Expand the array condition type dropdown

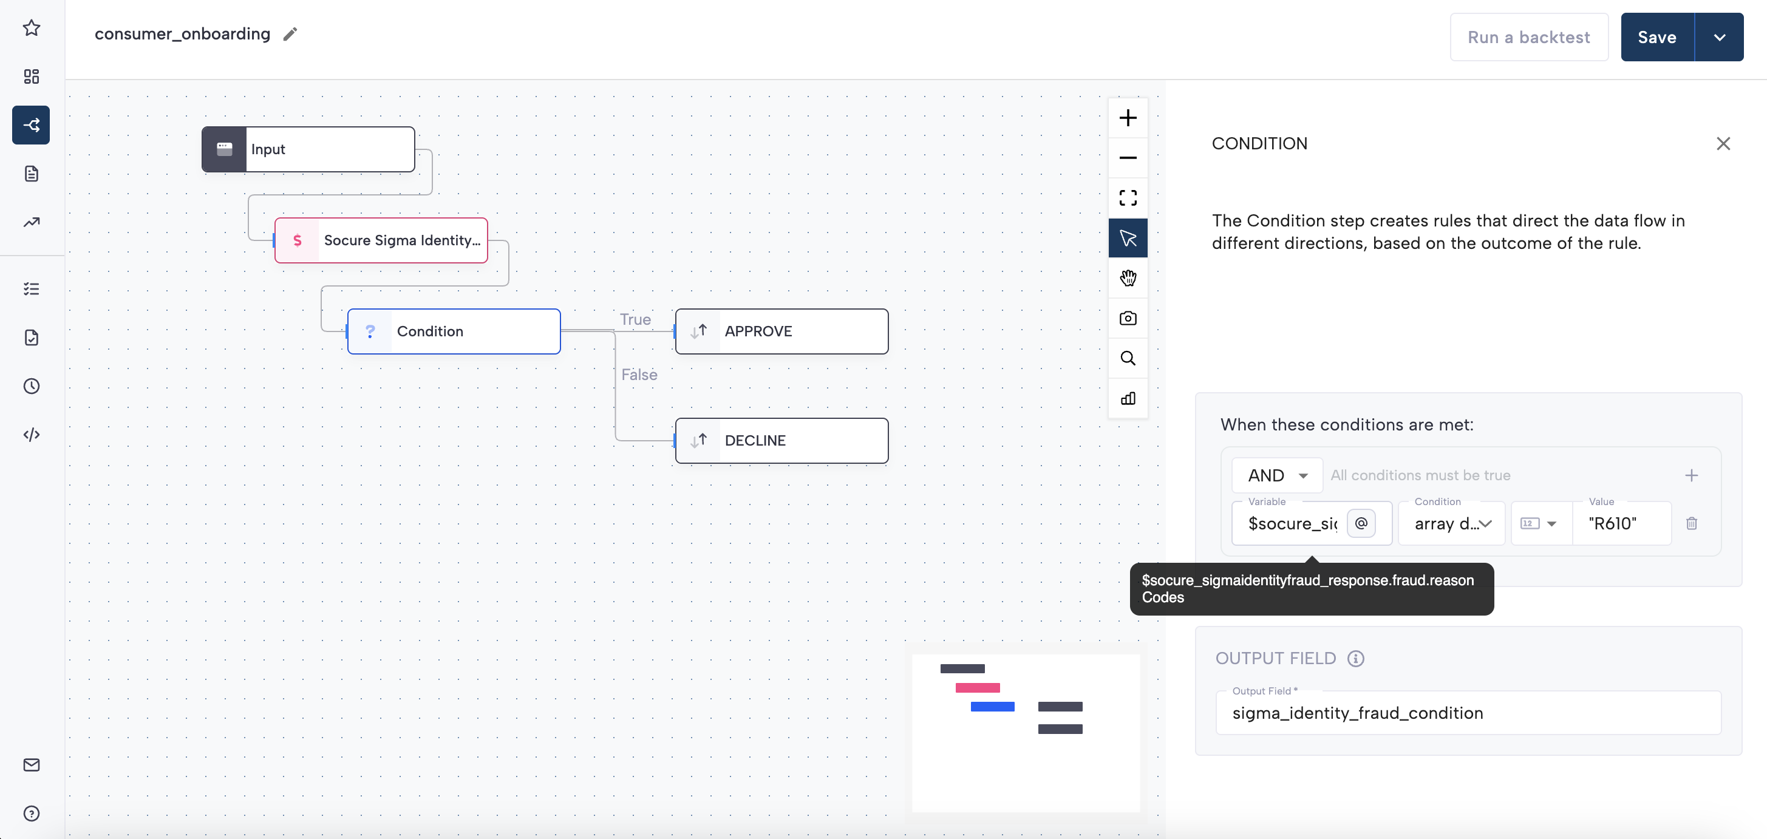1451,523
